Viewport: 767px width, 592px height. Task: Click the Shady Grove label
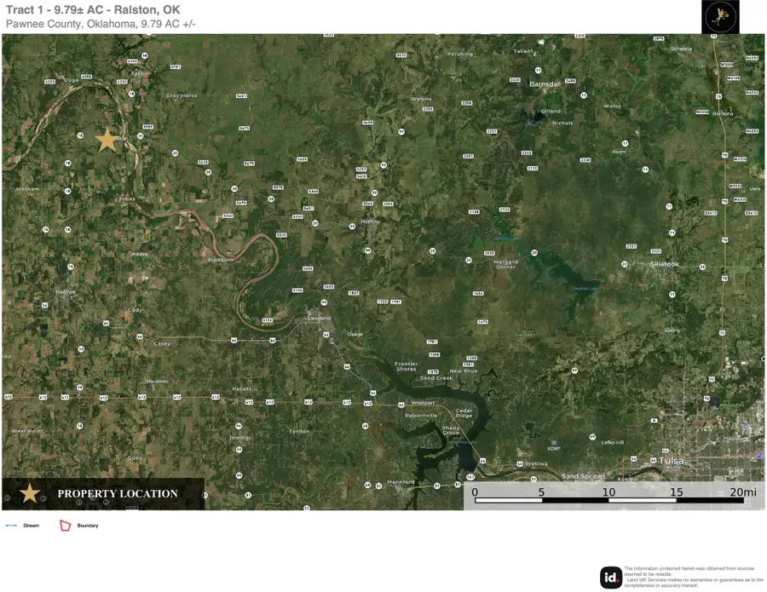pos(451,430)
